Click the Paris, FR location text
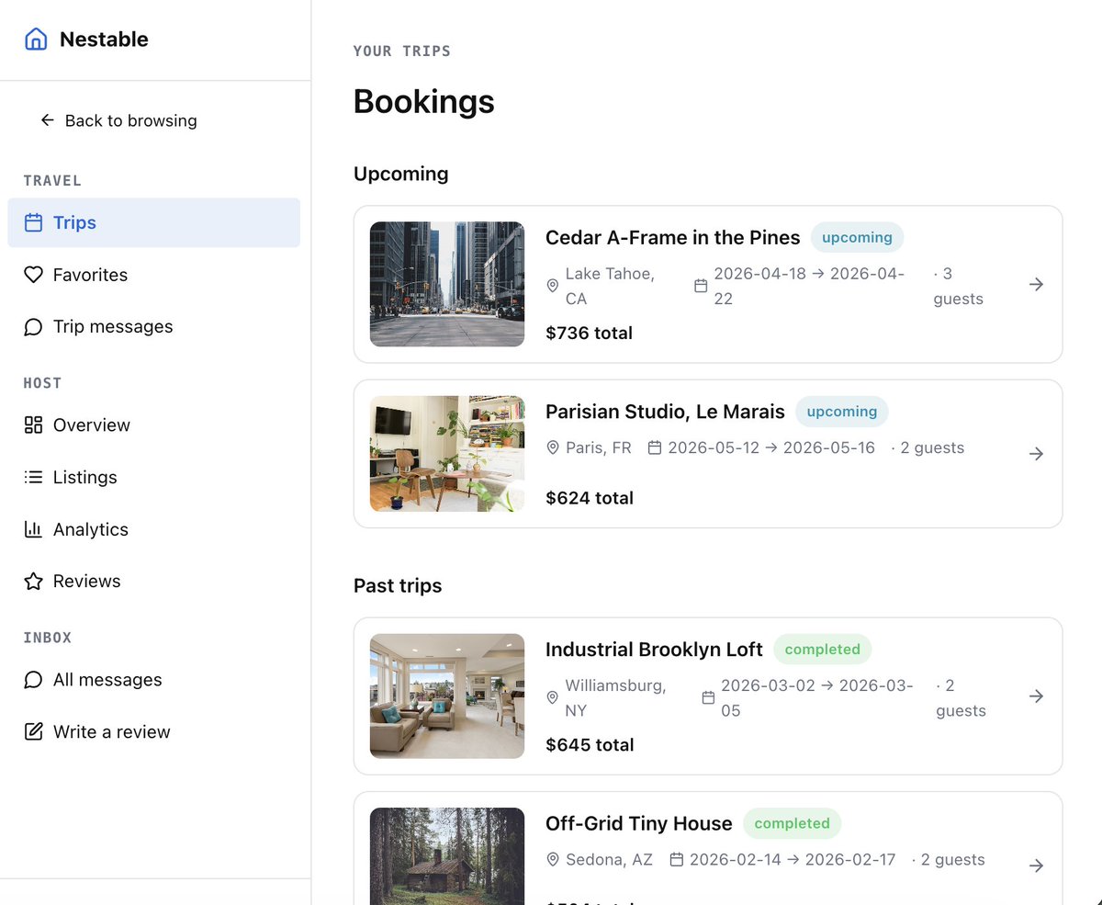This screenshot has width=1102, height=905. (599, 447)
